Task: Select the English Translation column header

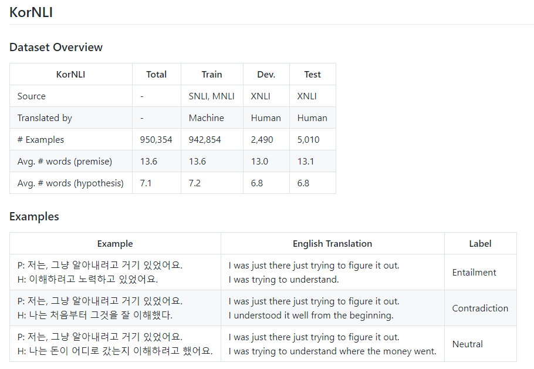Action: (332, 243)
